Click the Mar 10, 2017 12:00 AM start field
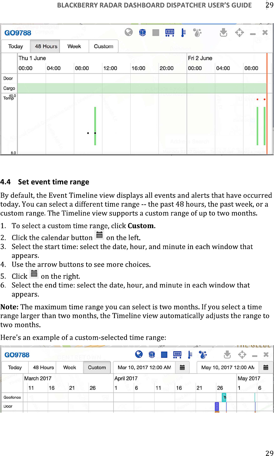 (x=144, y=367)
